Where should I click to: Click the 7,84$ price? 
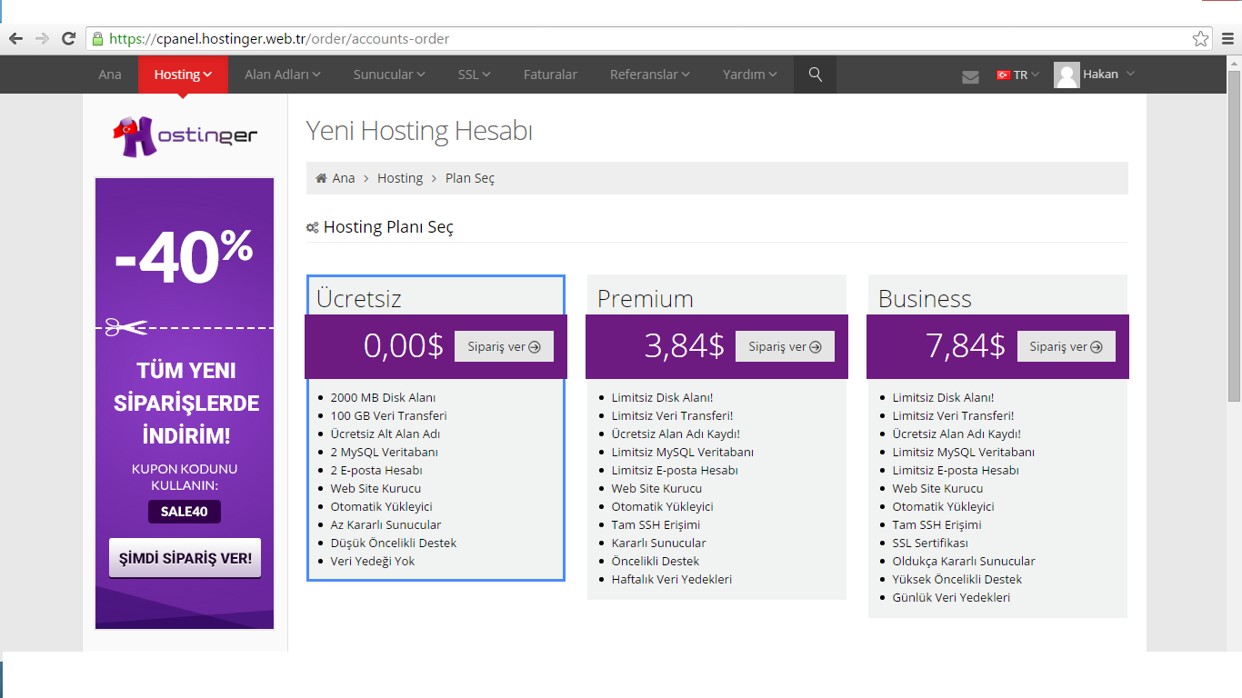(966, 345)
